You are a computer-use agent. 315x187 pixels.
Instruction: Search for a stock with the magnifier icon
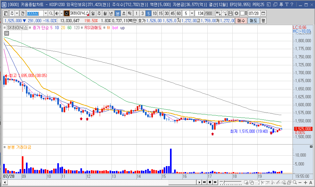coord(51,14)
